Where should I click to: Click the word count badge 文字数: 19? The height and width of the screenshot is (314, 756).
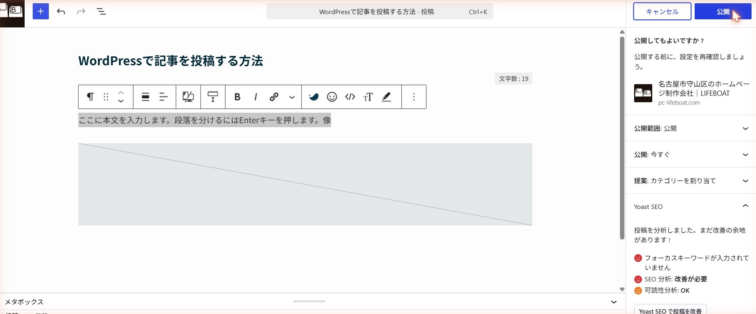513,78
